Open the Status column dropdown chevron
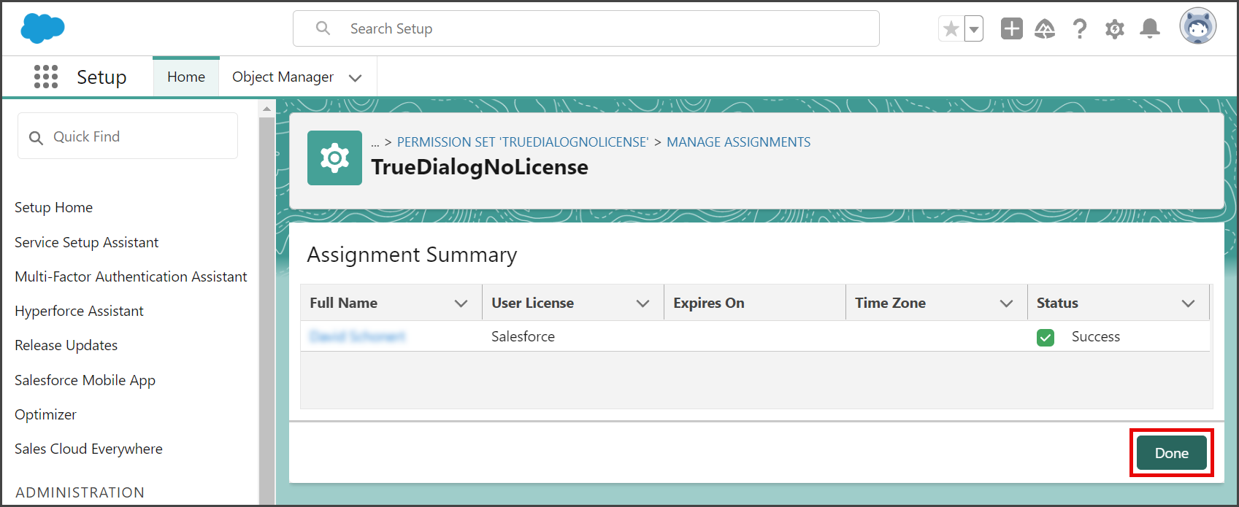 pyautogui.click(x=1189, y=303)
